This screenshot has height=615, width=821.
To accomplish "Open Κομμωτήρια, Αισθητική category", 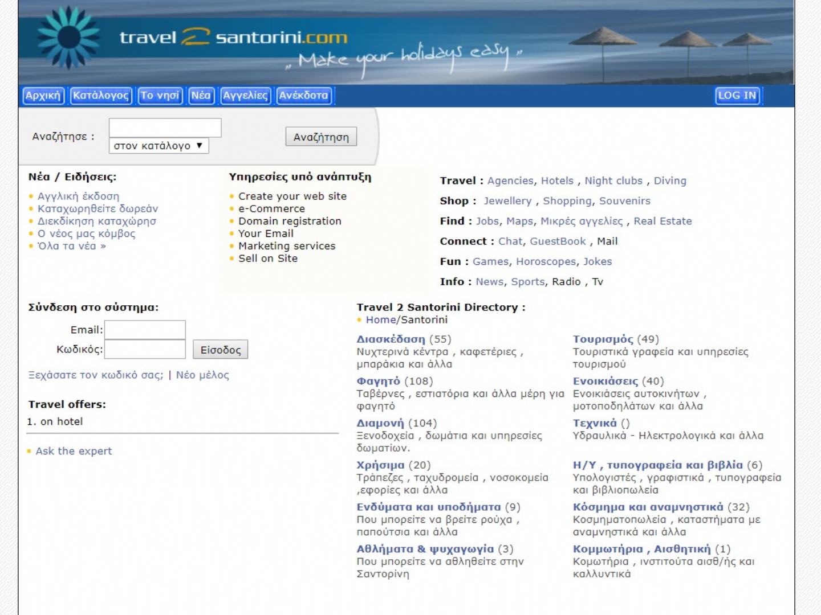I will click(642, 550).
